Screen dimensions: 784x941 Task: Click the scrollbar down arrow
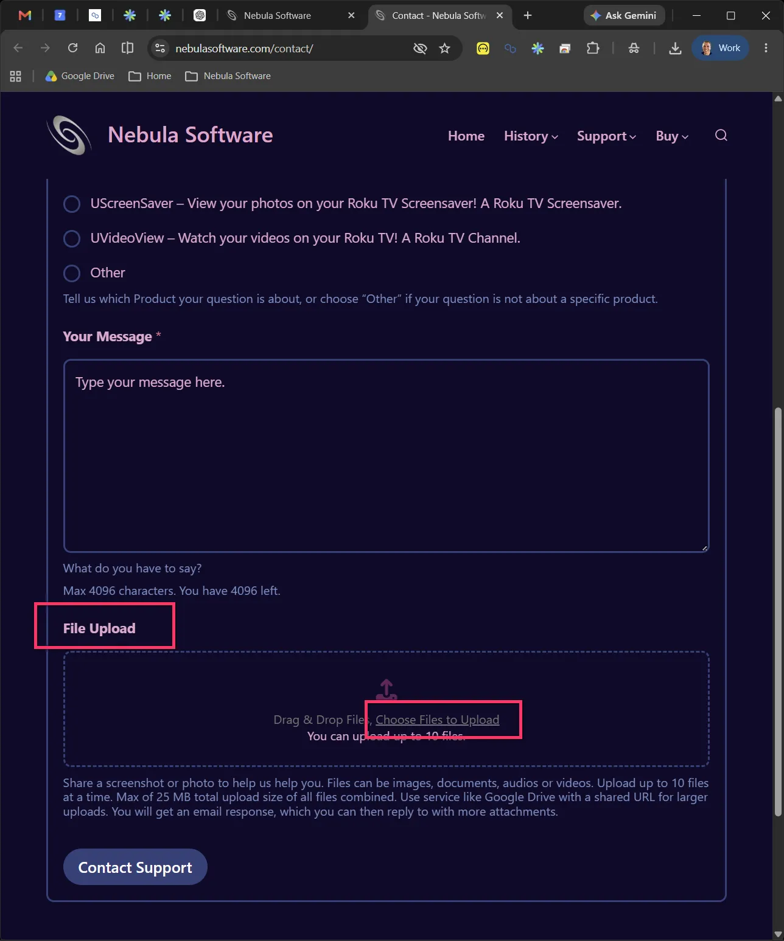click(x=778, y=934)
